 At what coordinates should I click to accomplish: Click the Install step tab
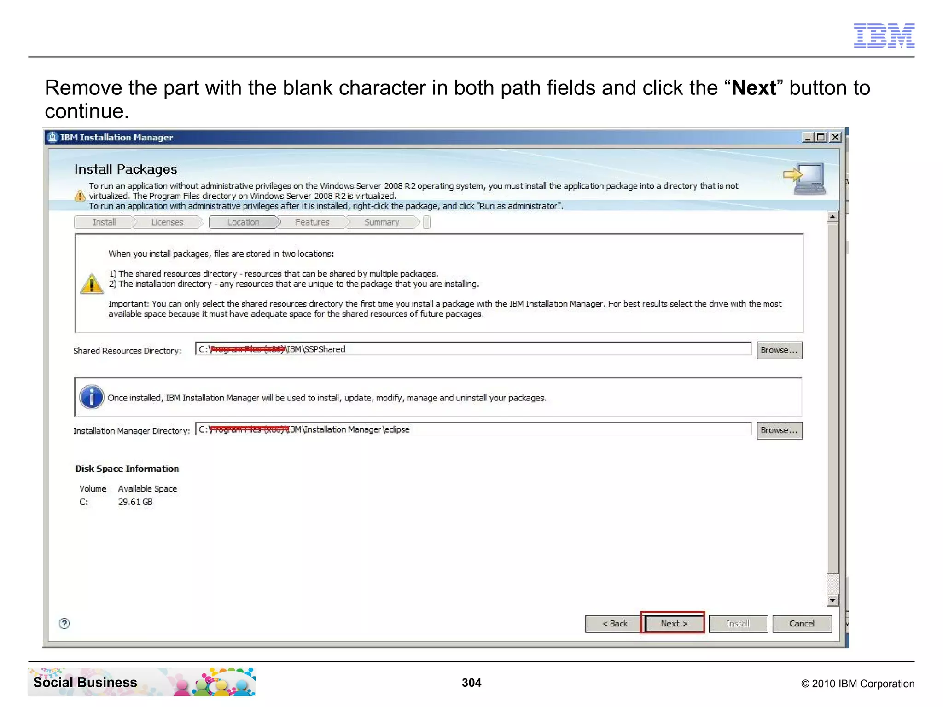(x=104, y=222)
